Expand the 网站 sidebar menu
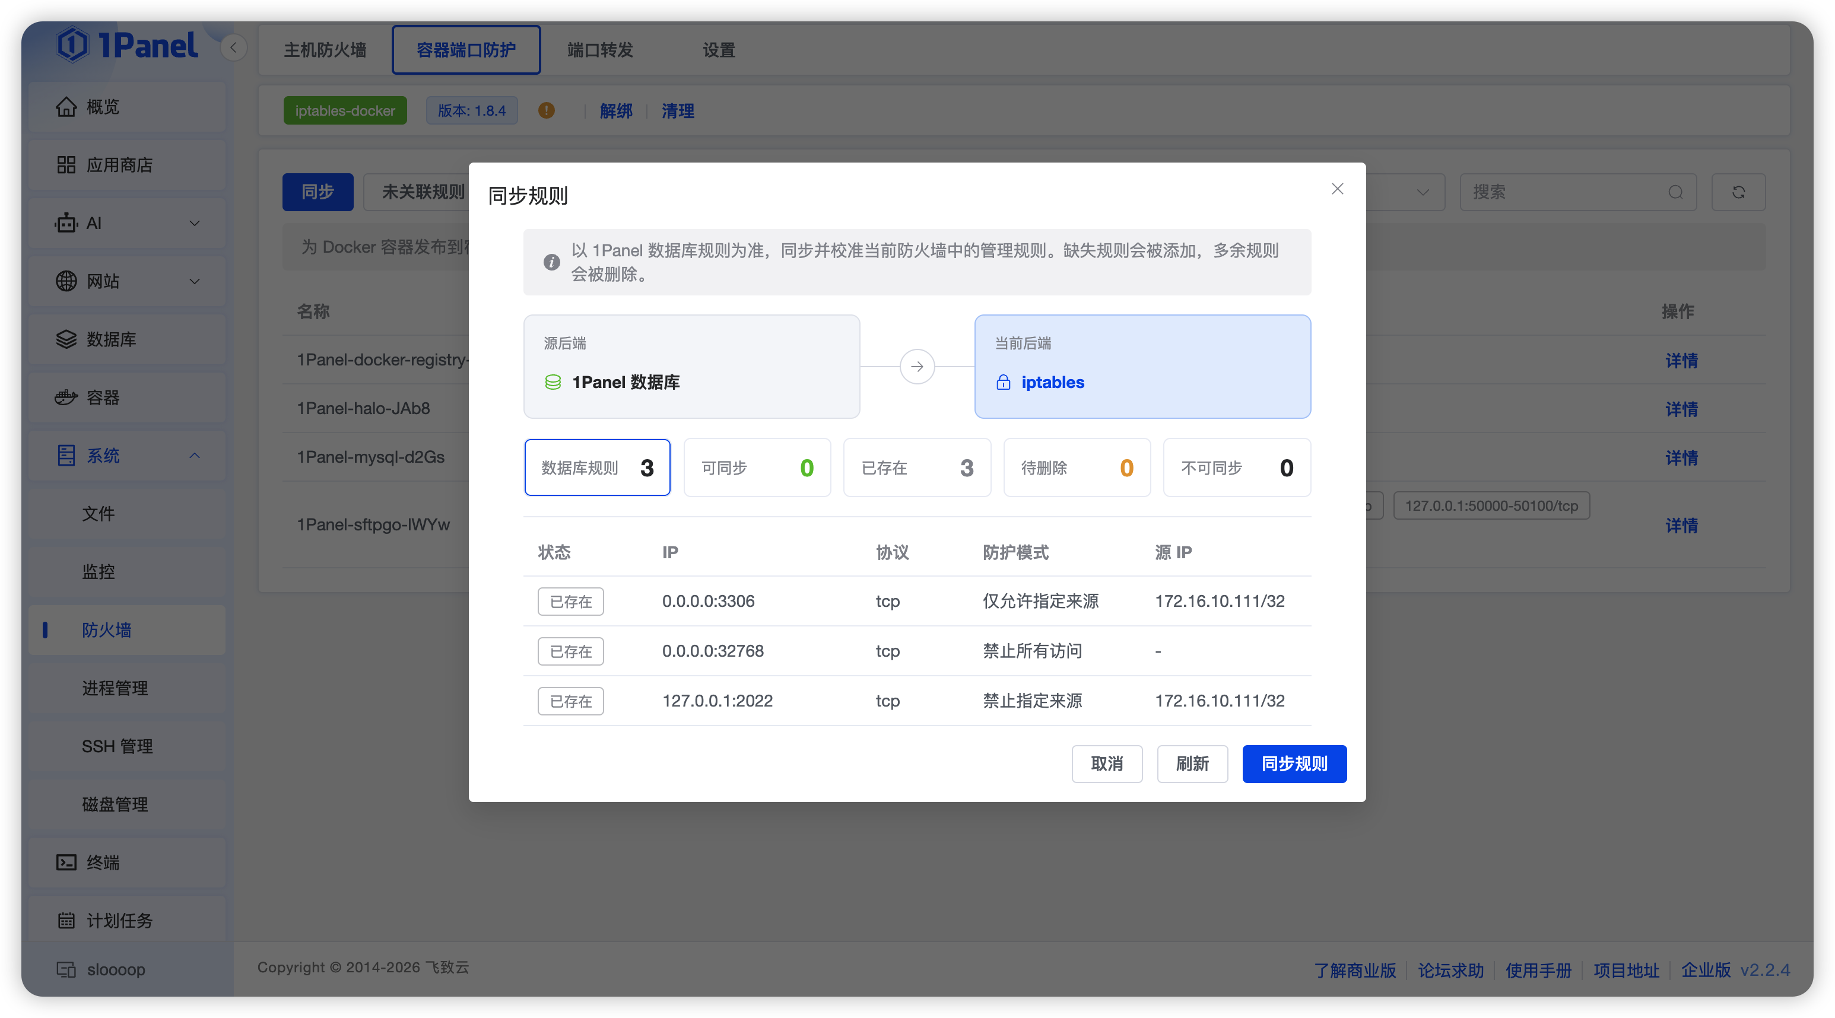The image size is (1835, 1018). 127,281
